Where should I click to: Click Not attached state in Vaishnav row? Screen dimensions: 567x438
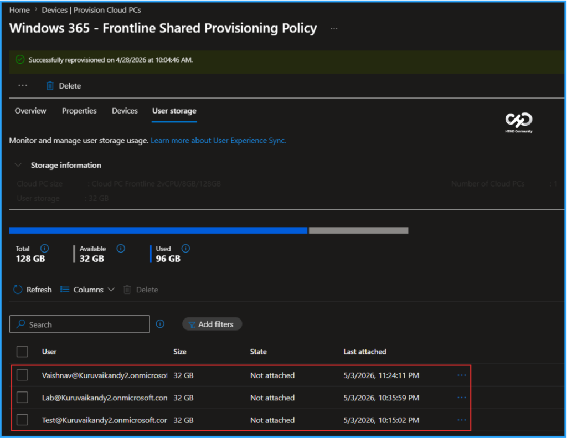pos(272,375)
